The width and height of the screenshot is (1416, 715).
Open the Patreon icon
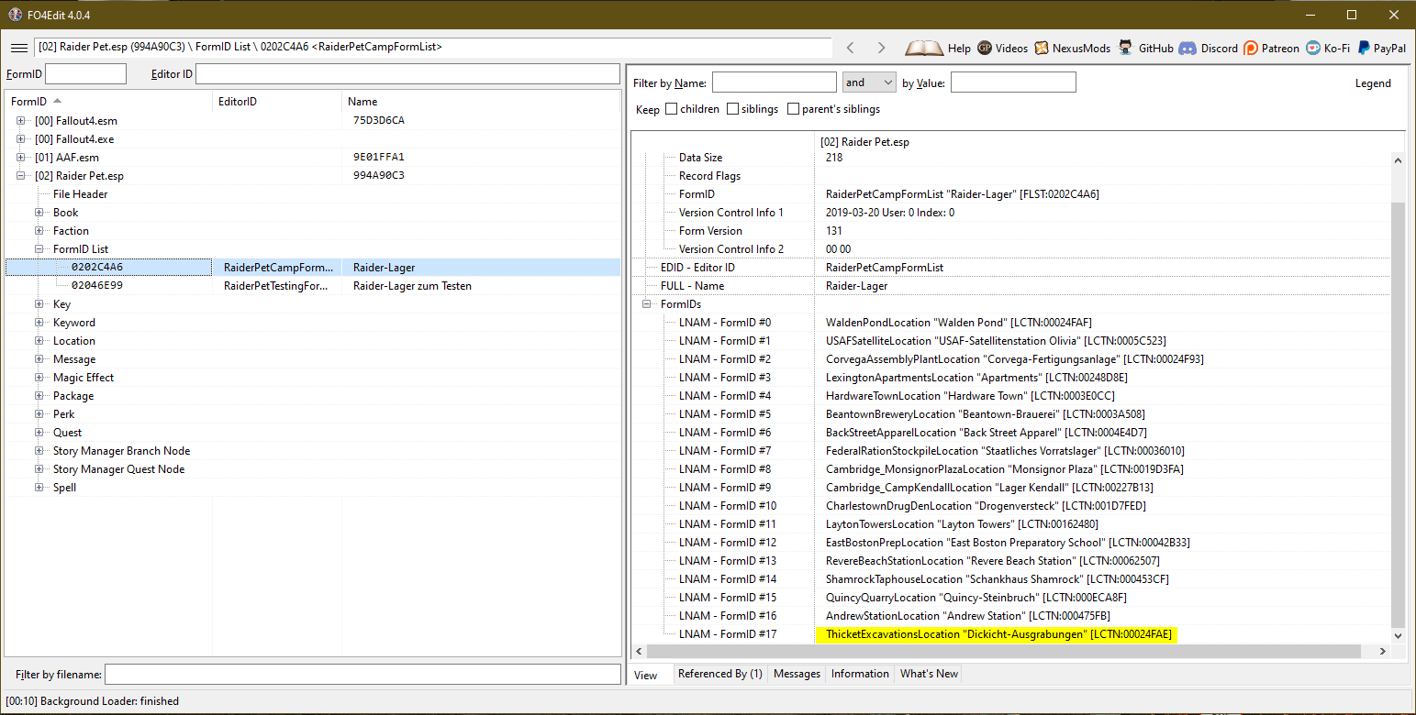[1251, 48]
